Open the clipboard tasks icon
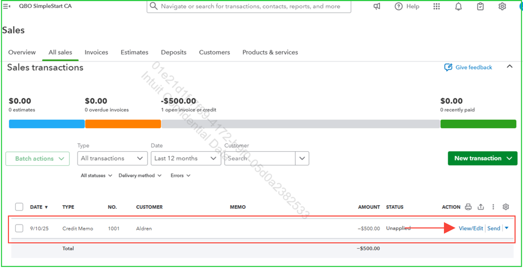 (480, 6)
